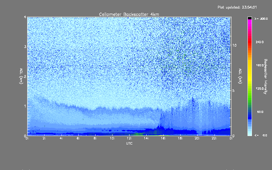Click the "1" tick on the km axis
Screen dimensions: 272x170
coord(25,106)
